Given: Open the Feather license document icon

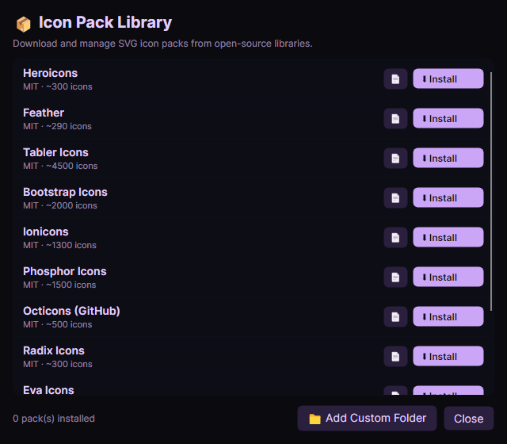Looking at the screenshot, I should coord(395,118).
